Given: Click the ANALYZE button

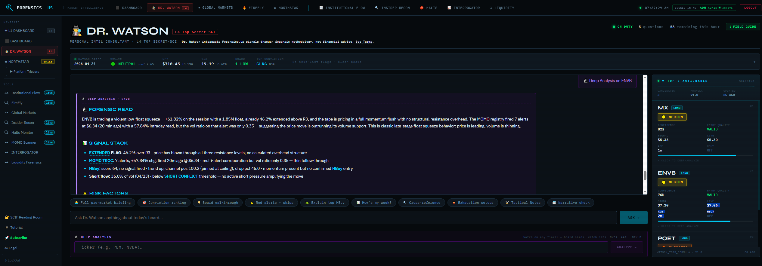Looking at the screenshot, I should click(x=627, y=247).
